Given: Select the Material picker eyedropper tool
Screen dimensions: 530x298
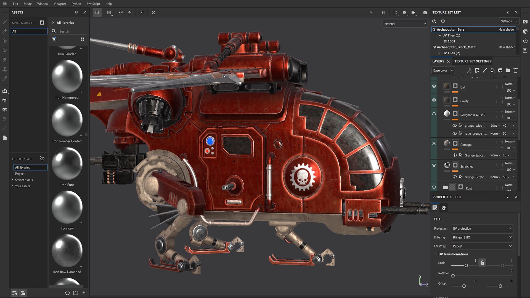Looking at the screenshot, I should tap(5, 78).
